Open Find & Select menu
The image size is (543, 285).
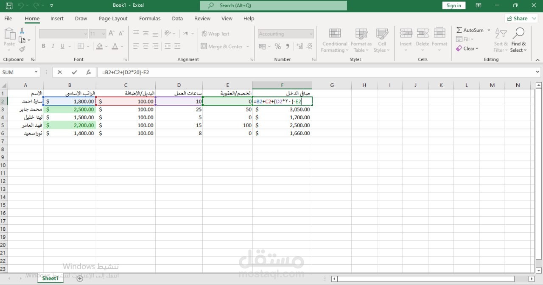518,40
